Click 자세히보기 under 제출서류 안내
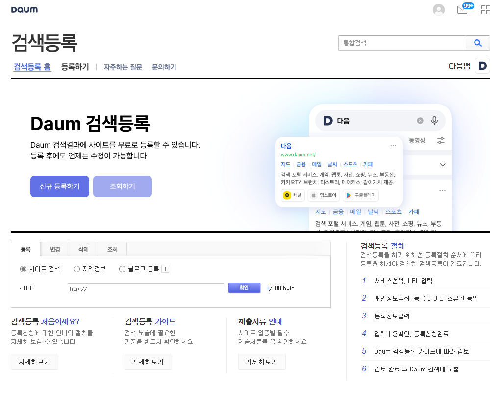 [x=262, y=362]
